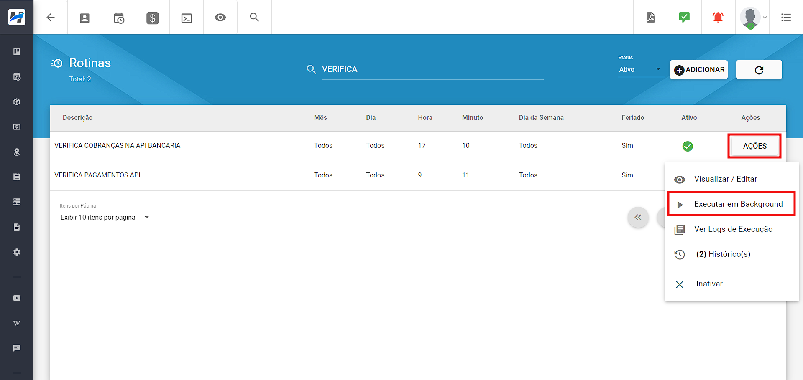This screenshot has height=380, width=803.
Task: Go to first page double-chevron button
Action: (x=638, y=217)
